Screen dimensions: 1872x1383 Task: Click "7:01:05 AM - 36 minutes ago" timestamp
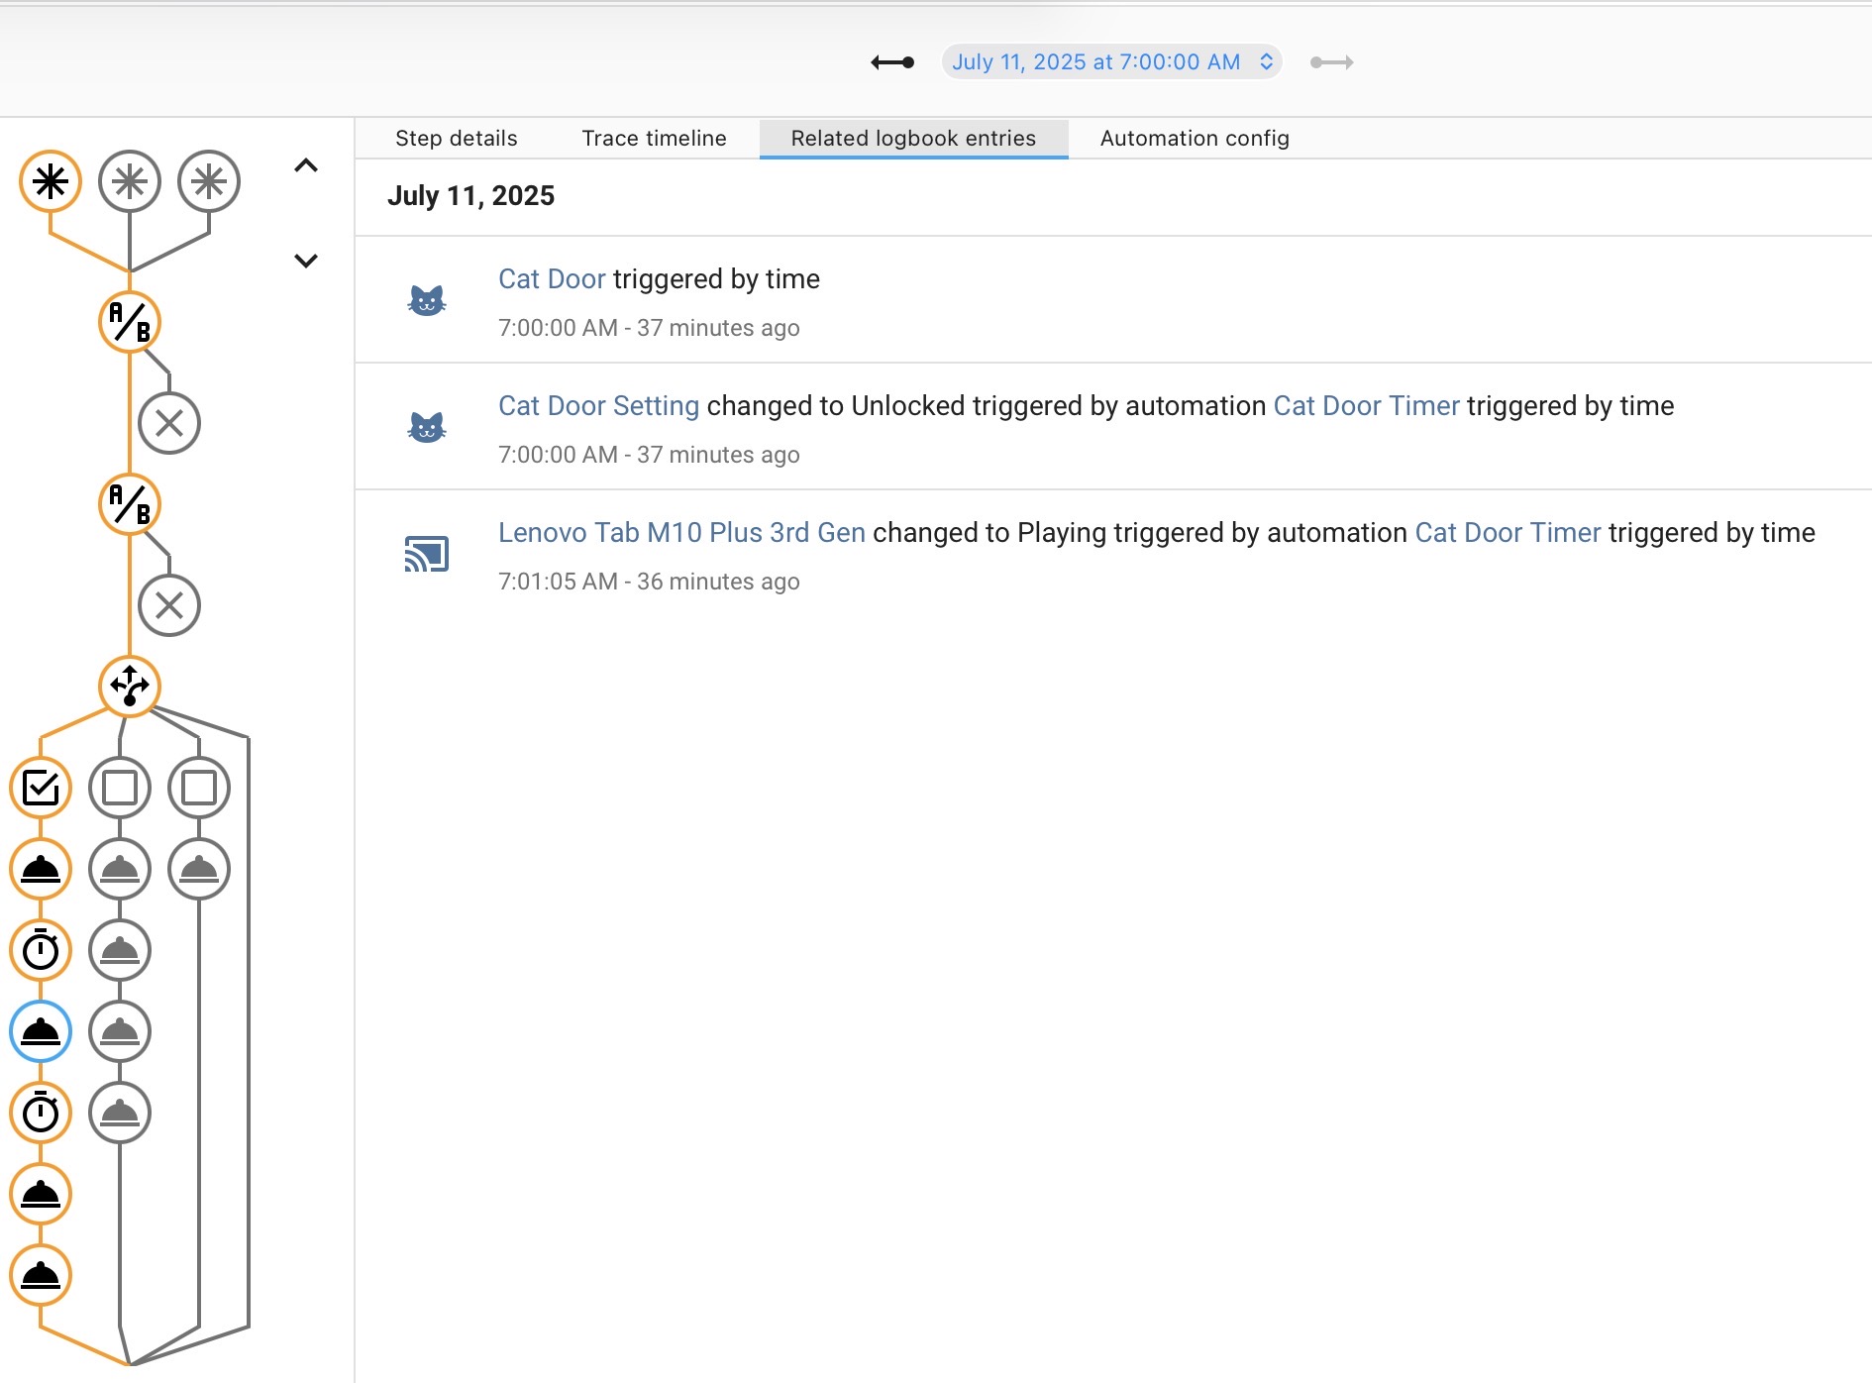tap(649, 582)
